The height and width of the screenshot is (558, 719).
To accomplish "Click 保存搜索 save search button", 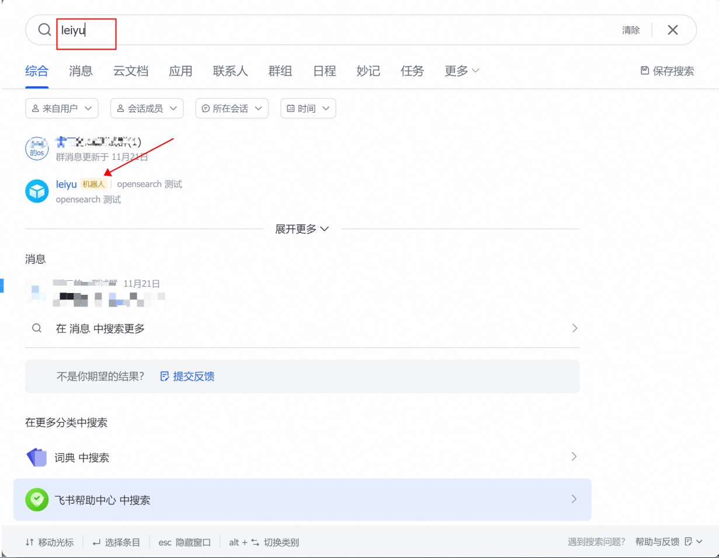I will tap(668, 71).
